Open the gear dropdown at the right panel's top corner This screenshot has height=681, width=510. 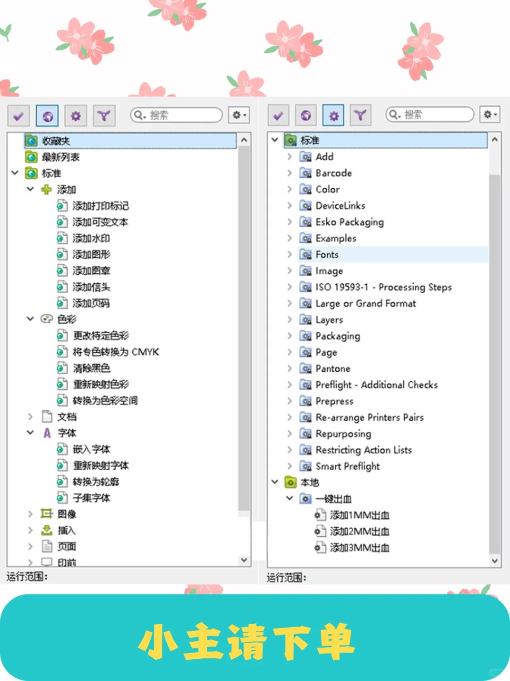490,114
